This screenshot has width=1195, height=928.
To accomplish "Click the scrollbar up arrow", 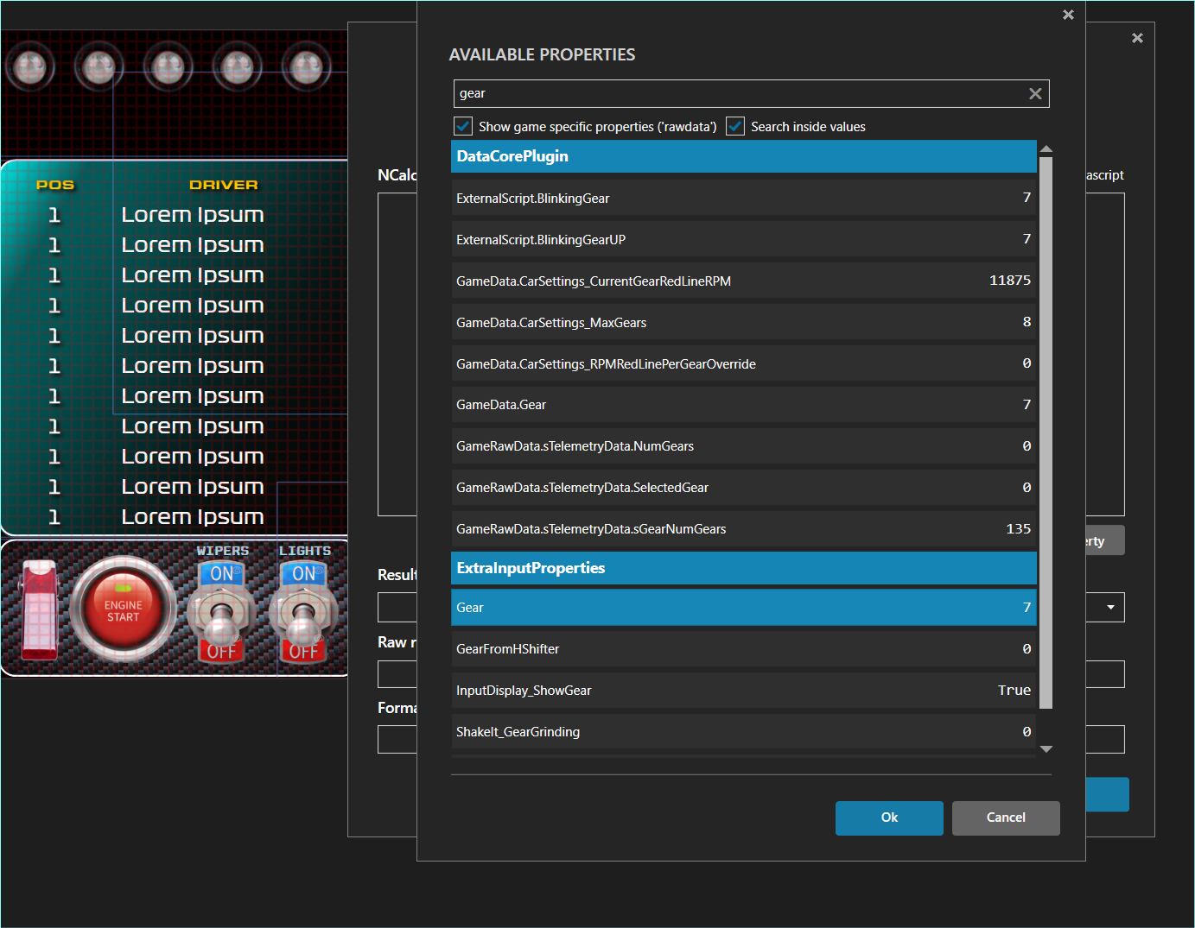I will tap(1046, 148).
